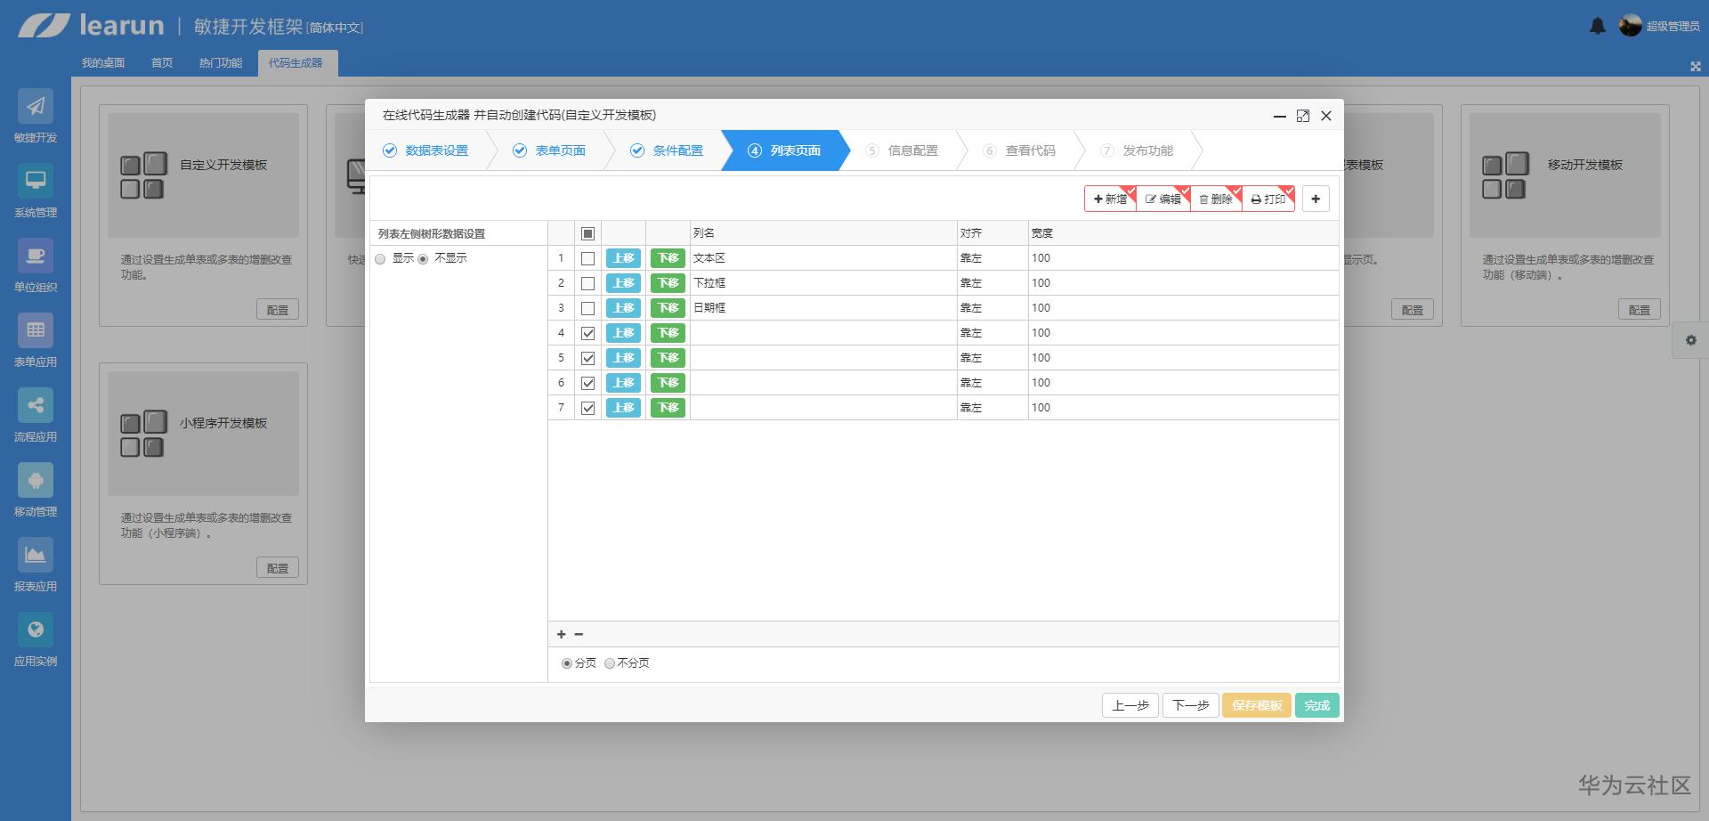The width and height of the screenshot is (1709, 821).
Task: Click 配置 on the 移动开发模板 card
Action: 1640,310
